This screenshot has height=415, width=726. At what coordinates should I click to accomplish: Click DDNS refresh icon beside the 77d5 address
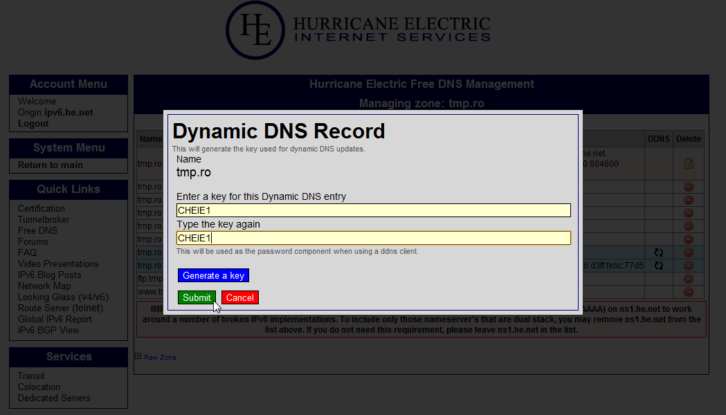coord(659,266)
